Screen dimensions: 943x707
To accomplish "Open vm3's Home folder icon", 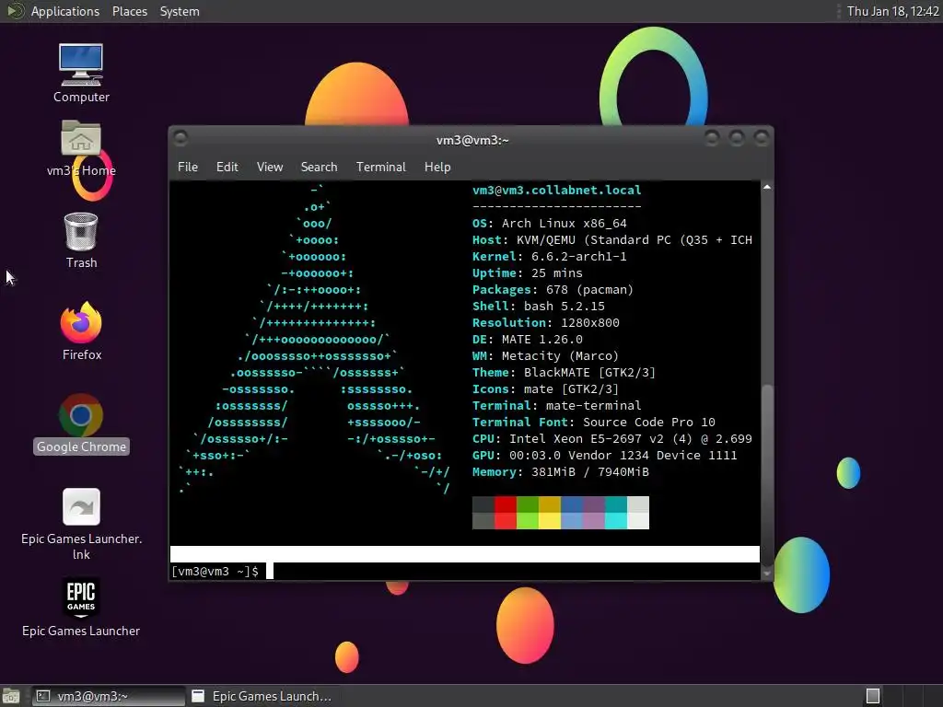I will (81, 148).
